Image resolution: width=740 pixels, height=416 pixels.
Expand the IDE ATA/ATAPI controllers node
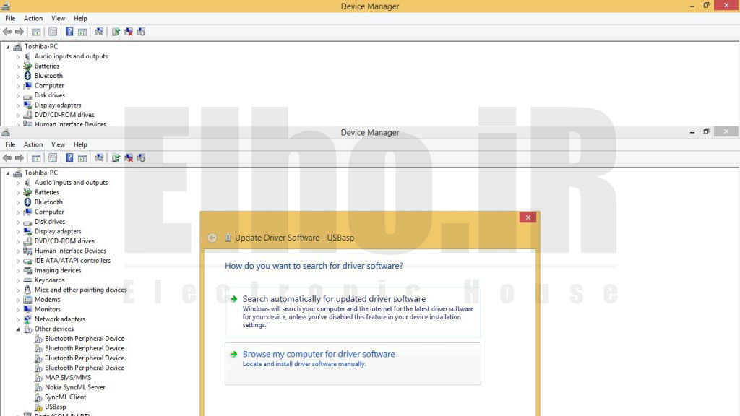(18, 261)
